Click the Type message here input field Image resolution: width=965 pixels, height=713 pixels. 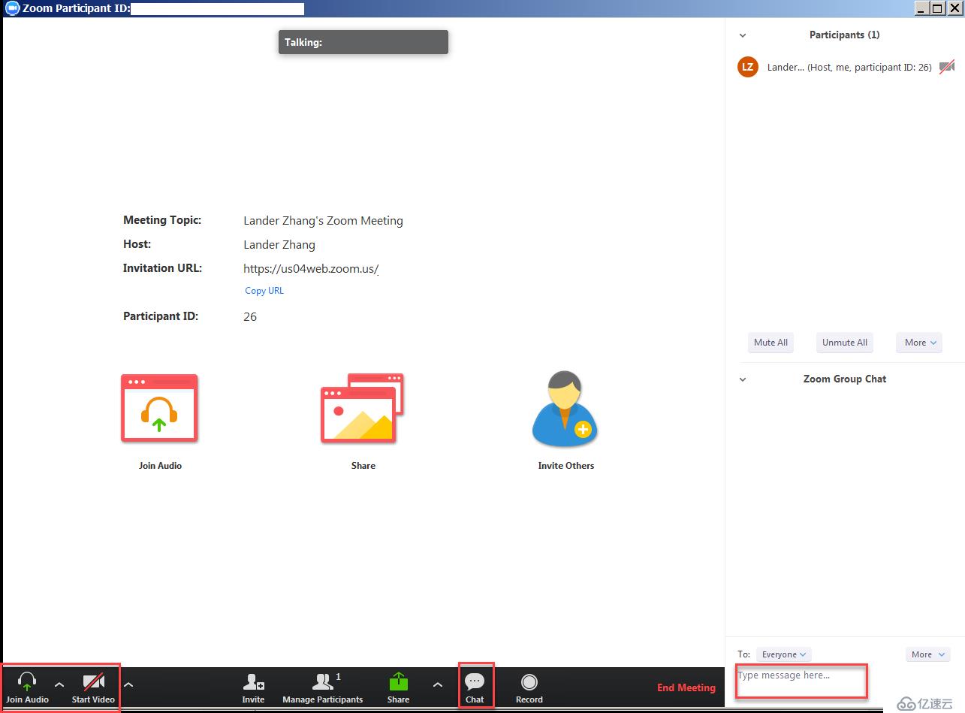(x=801, y=681)
